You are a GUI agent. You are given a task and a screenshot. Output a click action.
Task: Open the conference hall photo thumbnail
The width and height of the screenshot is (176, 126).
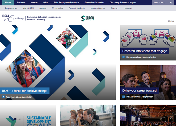148,116
